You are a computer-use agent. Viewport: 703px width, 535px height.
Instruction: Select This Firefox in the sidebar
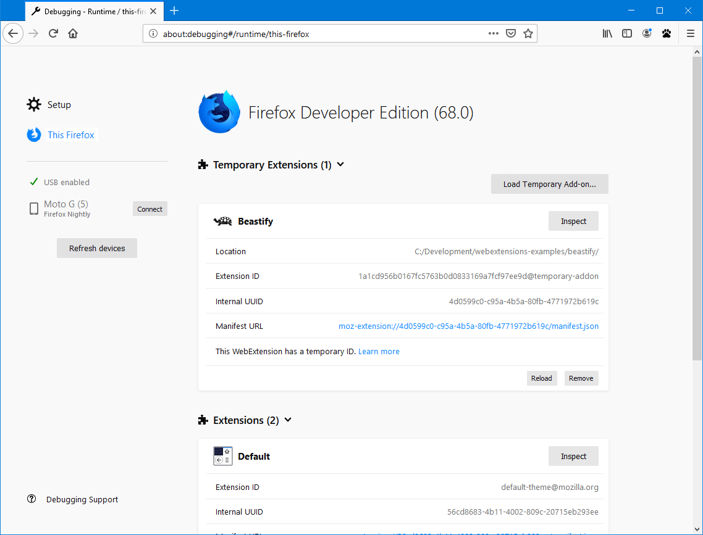coord(70,135)
